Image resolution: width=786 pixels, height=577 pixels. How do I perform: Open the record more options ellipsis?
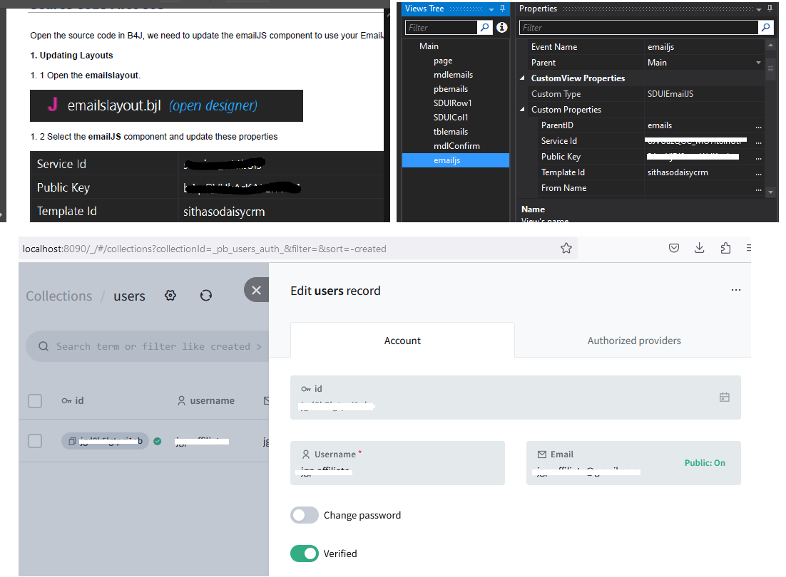(736, 290)
